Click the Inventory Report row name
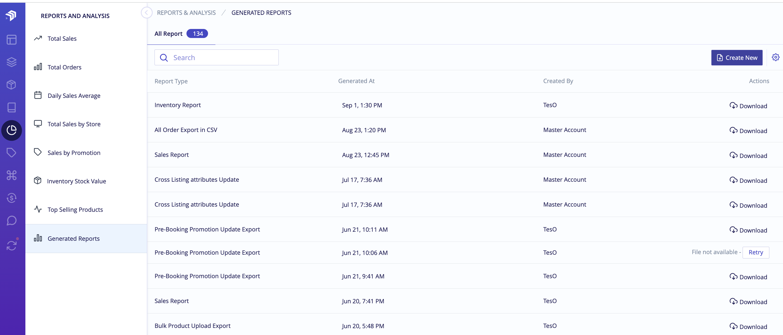This screenshot has width=783, height=335. pyautogui.click(x=177, y=105)
